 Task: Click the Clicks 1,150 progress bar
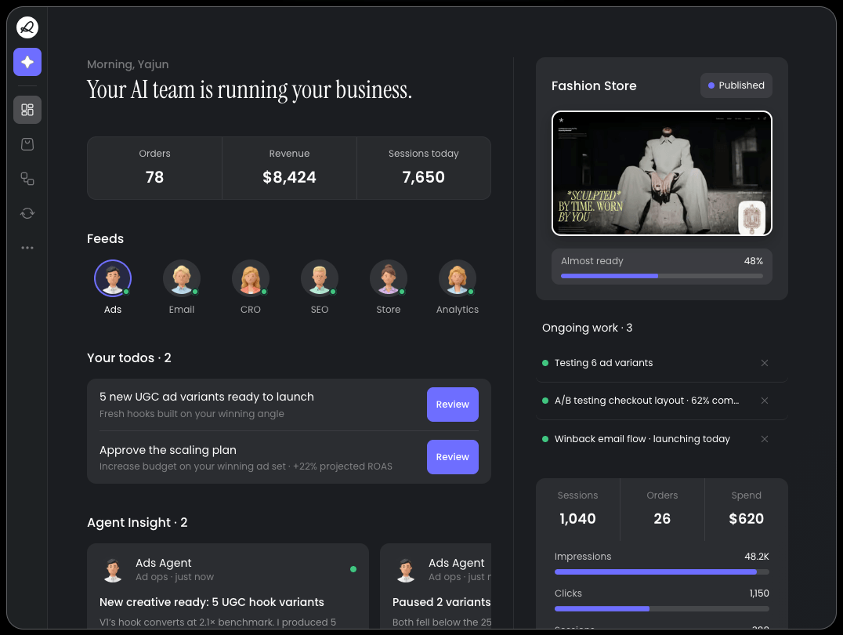pyautogui.click(x=662, y=608)
